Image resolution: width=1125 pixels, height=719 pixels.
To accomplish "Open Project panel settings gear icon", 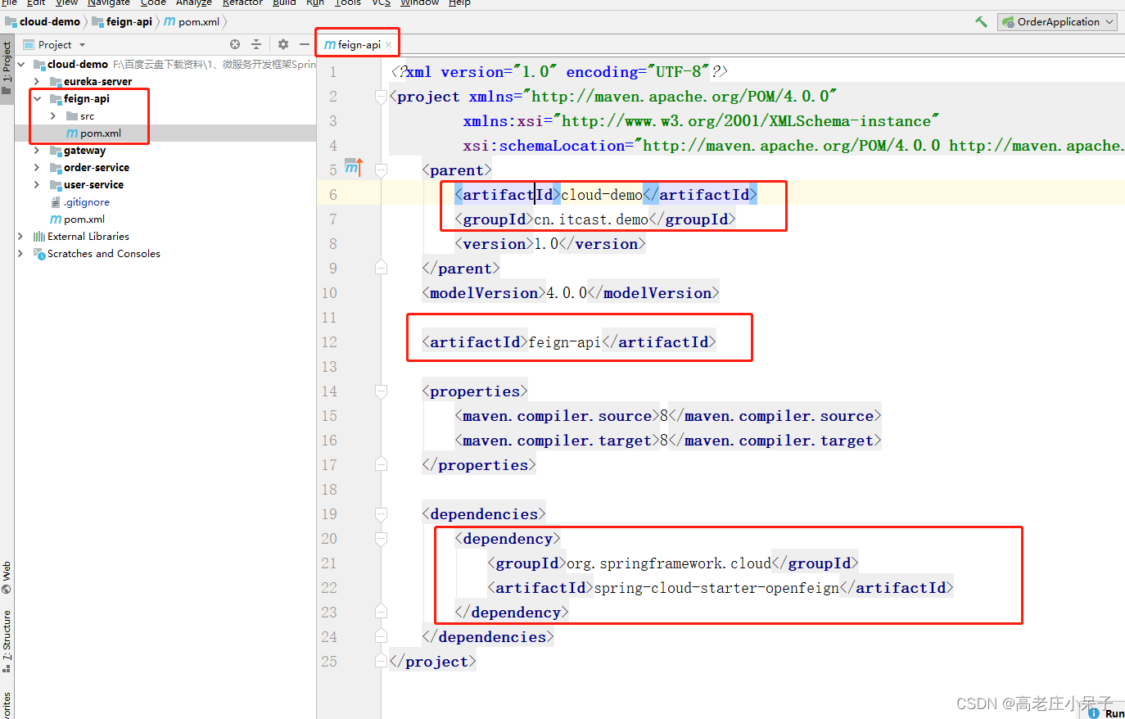I will (x=282, y=44).
